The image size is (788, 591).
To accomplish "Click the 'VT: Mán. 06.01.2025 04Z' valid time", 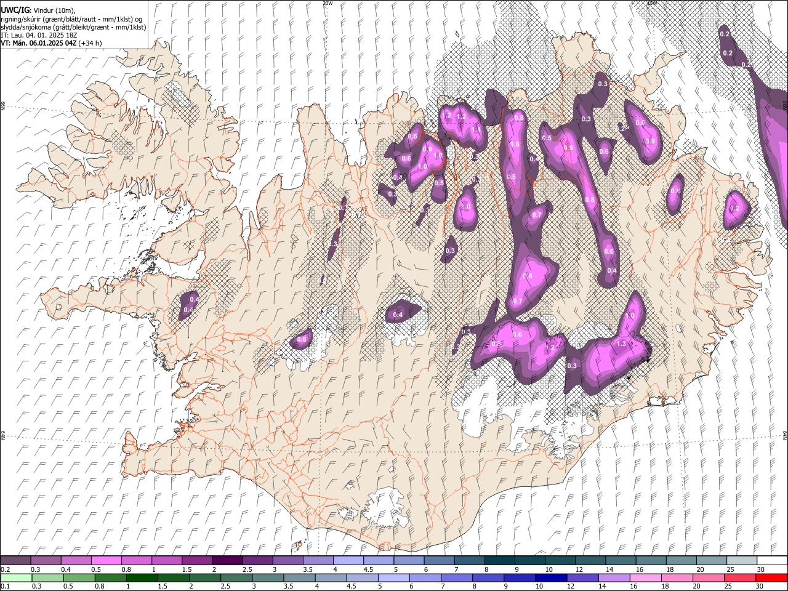I will pos(39,43).
